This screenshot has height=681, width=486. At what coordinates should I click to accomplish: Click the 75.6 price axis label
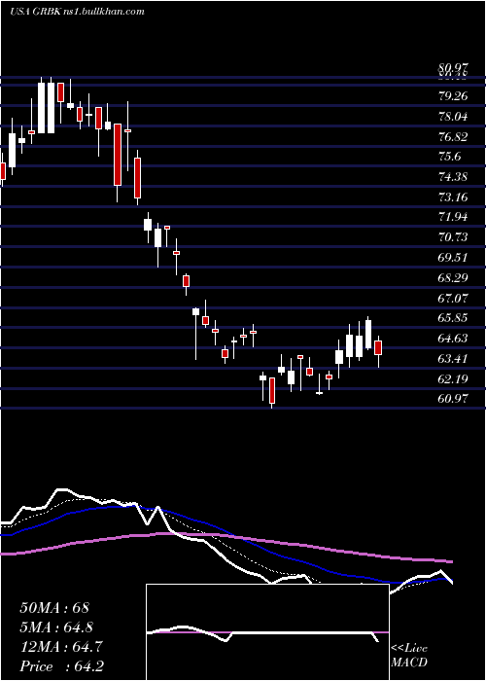pos(449,157)
